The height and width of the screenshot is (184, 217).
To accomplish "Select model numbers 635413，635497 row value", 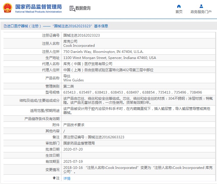I will 133,92.
